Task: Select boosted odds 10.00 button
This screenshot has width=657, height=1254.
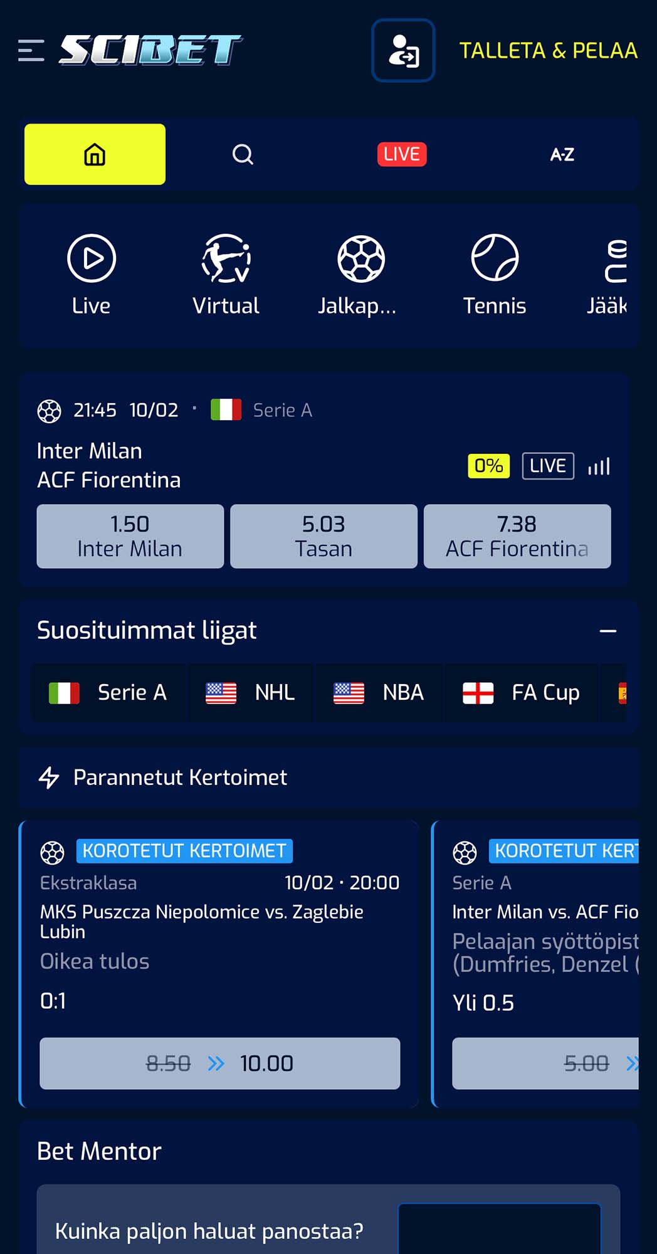Action: click(x=219, y=1063)
